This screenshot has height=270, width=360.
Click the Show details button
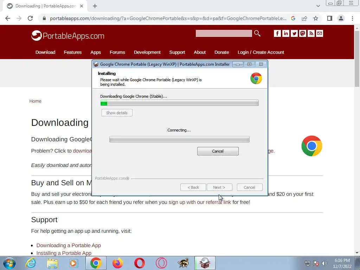tap(117, 113)
